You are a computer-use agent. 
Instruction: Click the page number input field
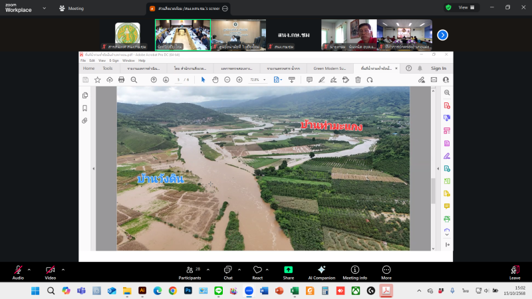tap(178, 80)
